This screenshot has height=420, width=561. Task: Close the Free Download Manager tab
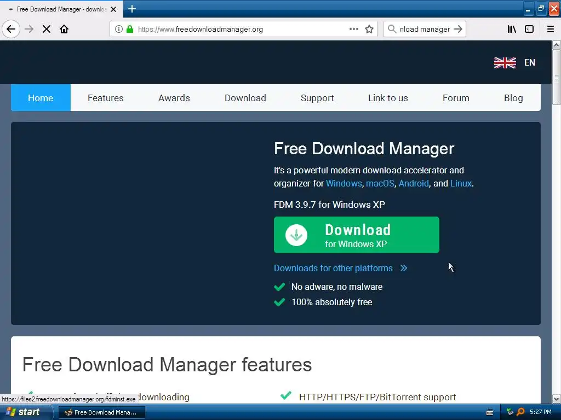point(113,9)
